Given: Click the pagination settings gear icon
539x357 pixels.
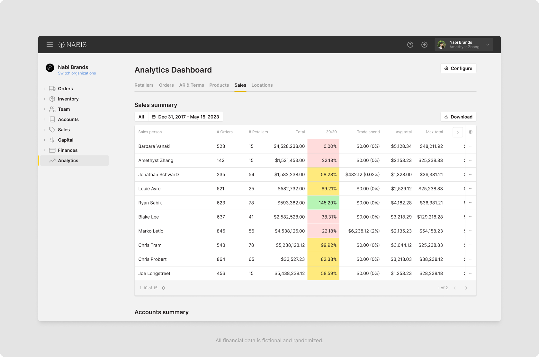Looking at the screenshot, I should (x=163, y=288).
